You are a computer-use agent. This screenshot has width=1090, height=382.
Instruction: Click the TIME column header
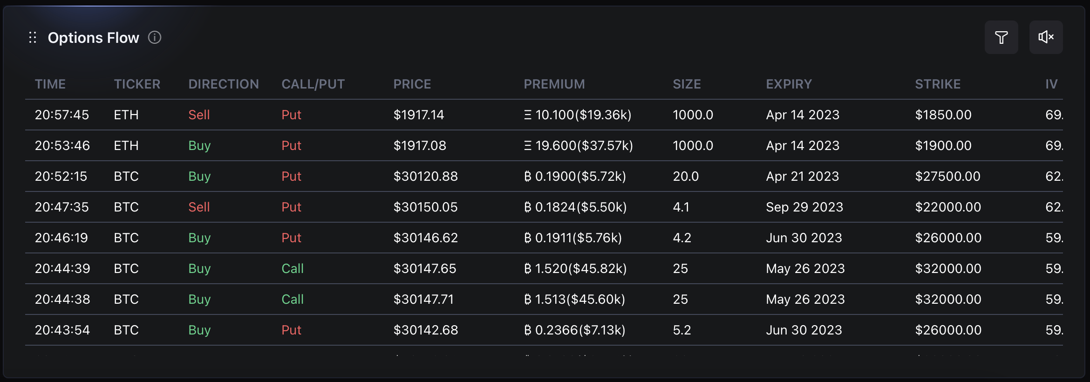pos(50,84)
